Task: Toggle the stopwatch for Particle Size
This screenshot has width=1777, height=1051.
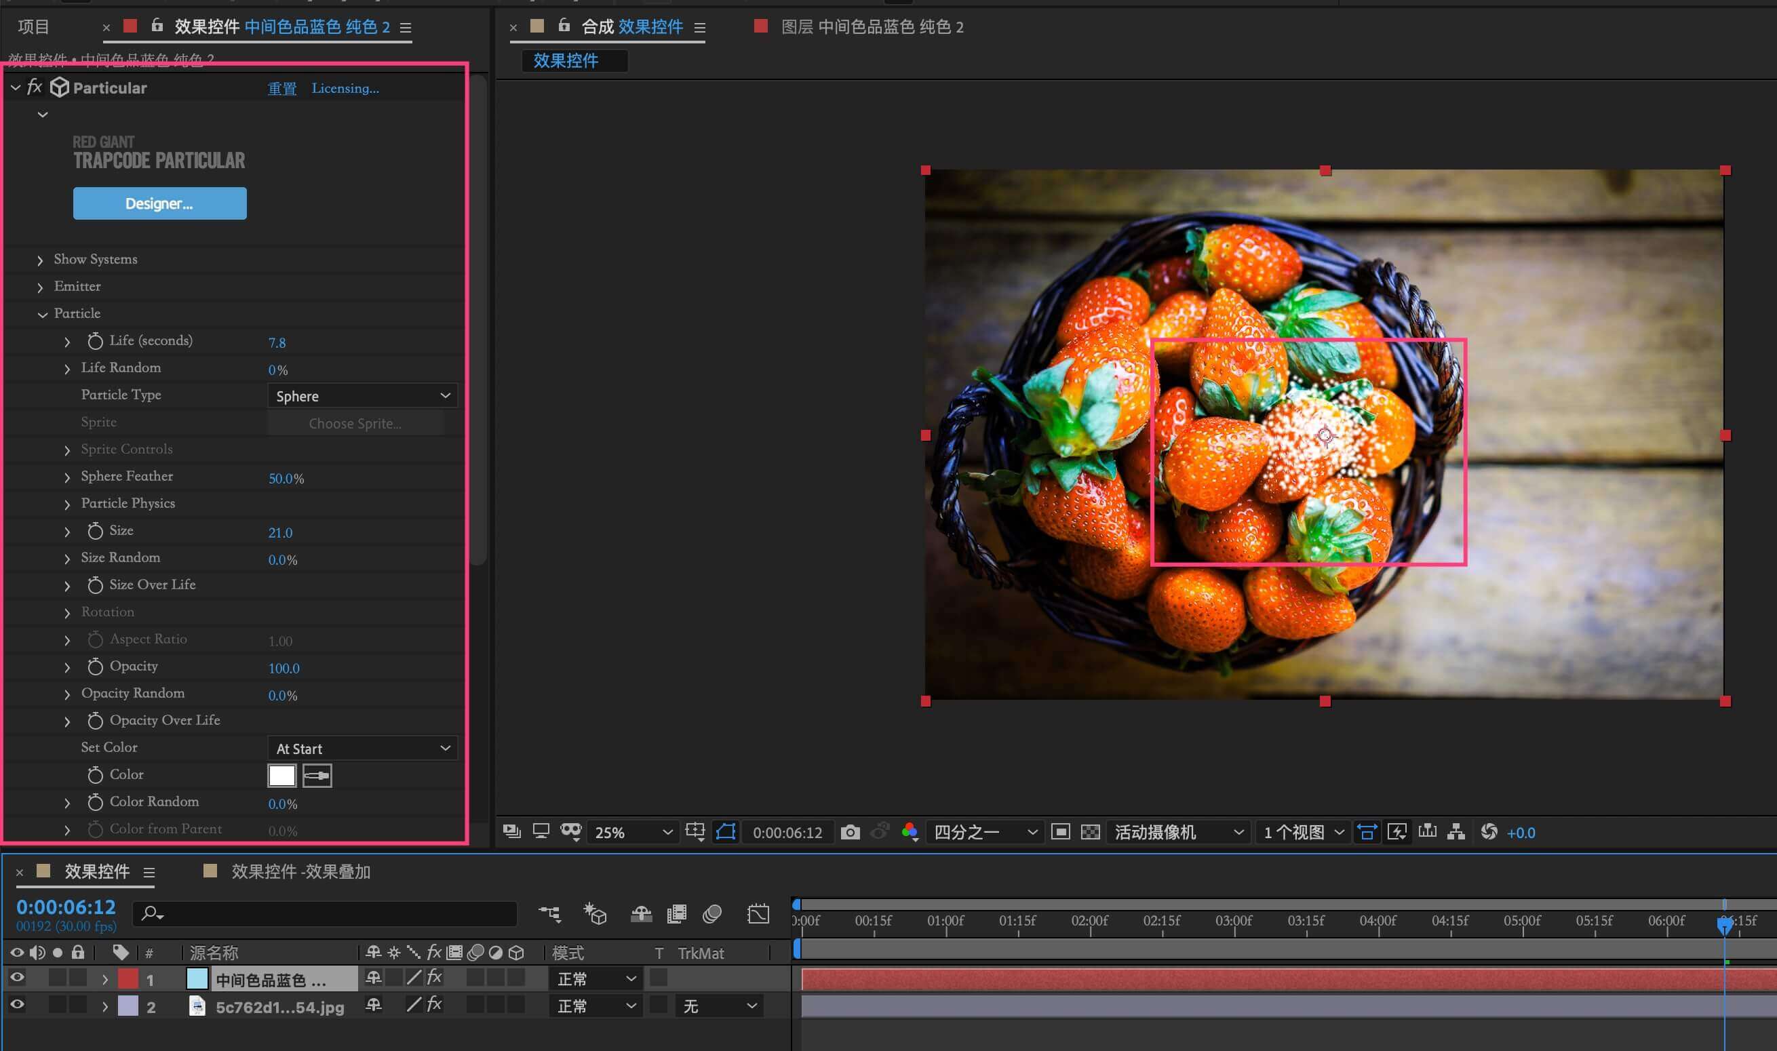Action: [x=95, y=531]
